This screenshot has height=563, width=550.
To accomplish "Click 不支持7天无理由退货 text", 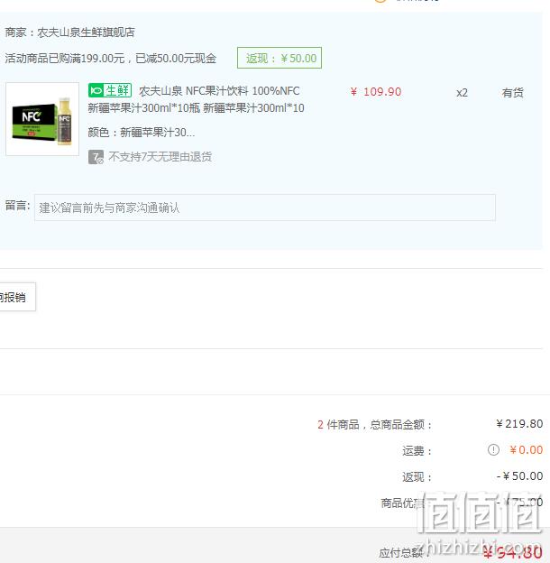I will [x=160, y=157].
